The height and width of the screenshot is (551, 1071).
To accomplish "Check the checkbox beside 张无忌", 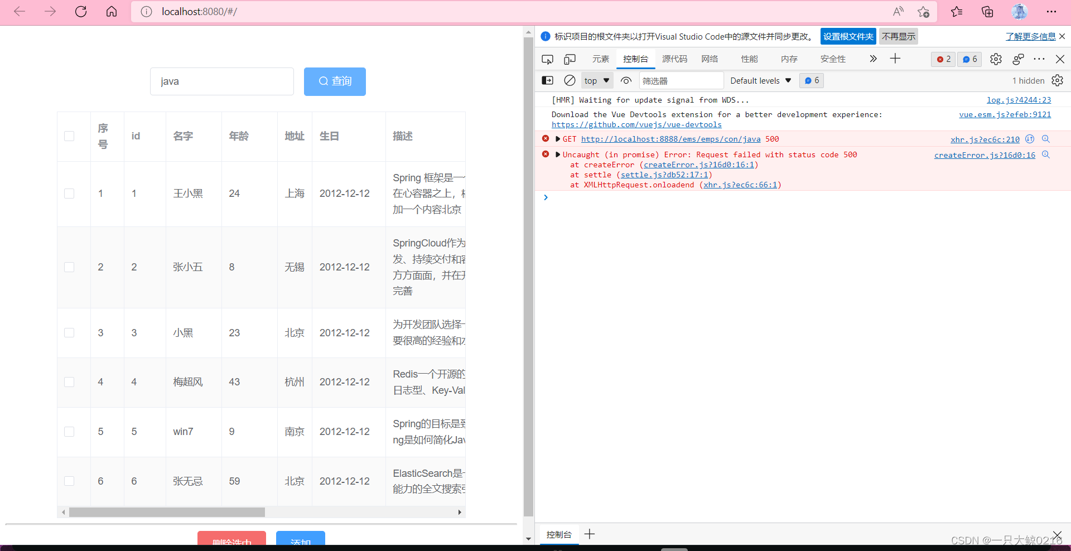I will click(69, 481).
